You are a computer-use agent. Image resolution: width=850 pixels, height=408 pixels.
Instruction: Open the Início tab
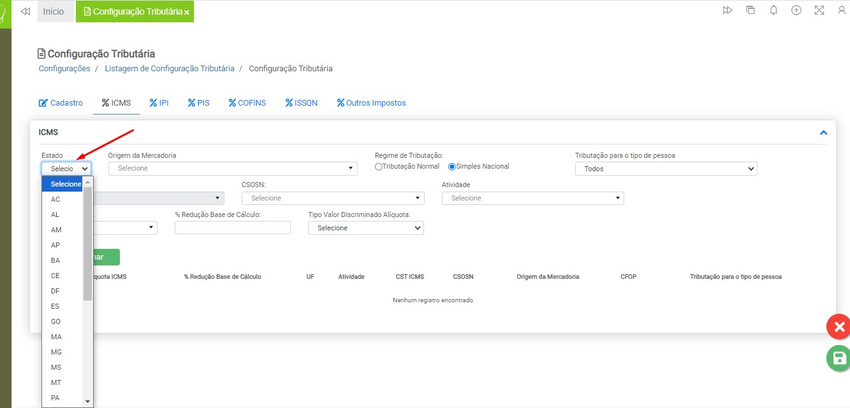[54, 11]
